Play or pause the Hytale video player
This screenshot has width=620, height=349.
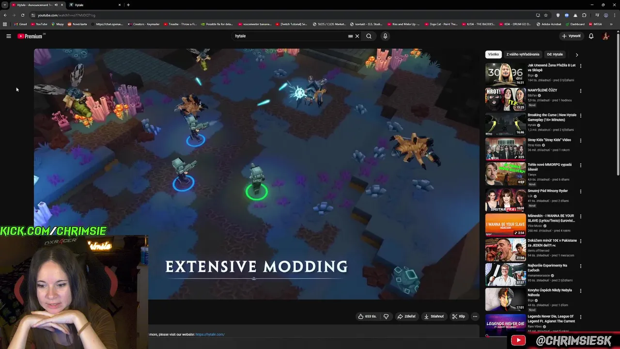coord(257,174)
